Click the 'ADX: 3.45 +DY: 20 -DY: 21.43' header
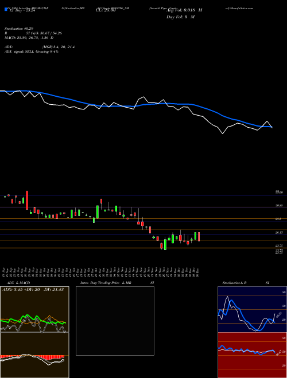Viewport: 287px width, 378px height. click(x=33, y=290)
